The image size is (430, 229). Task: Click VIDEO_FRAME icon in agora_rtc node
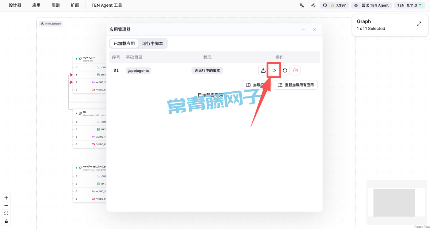pos(93,90)
